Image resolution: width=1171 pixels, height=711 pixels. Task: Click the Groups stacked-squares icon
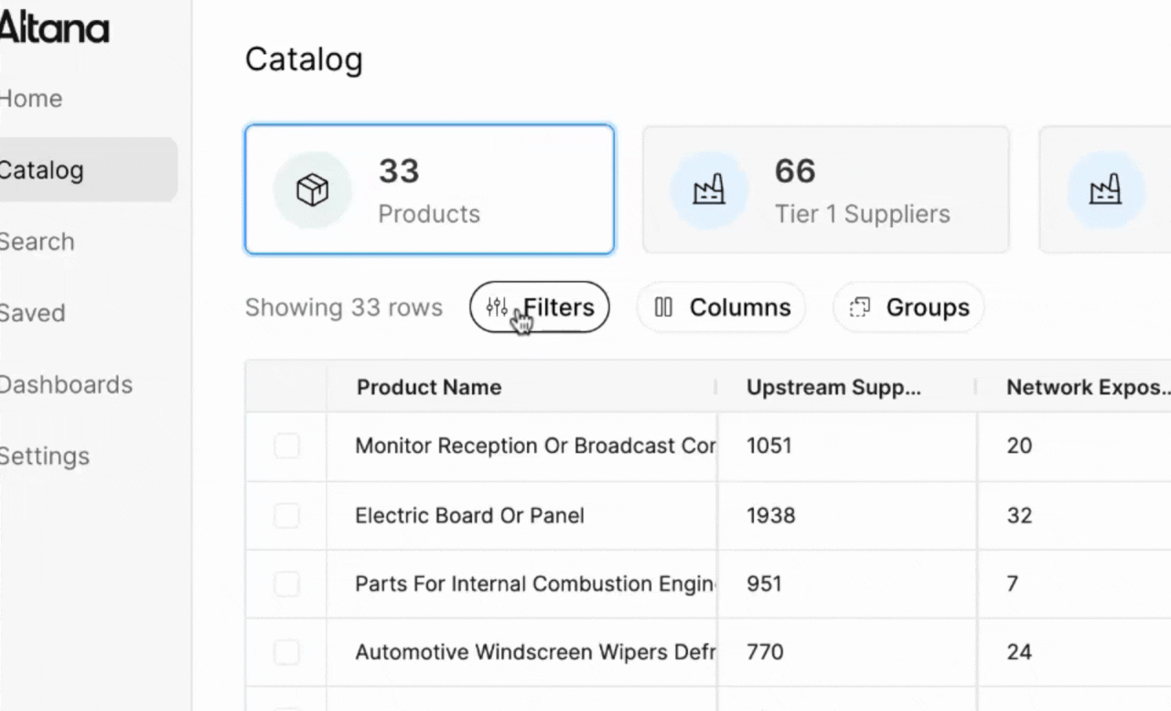[x=860, y=307]
